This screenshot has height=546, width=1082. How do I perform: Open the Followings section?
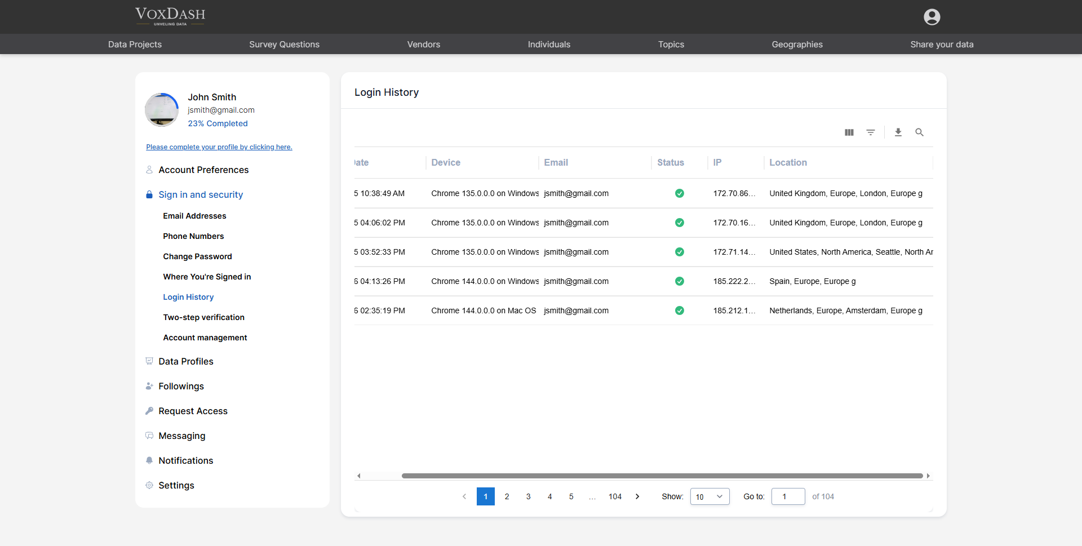point(181,386)
